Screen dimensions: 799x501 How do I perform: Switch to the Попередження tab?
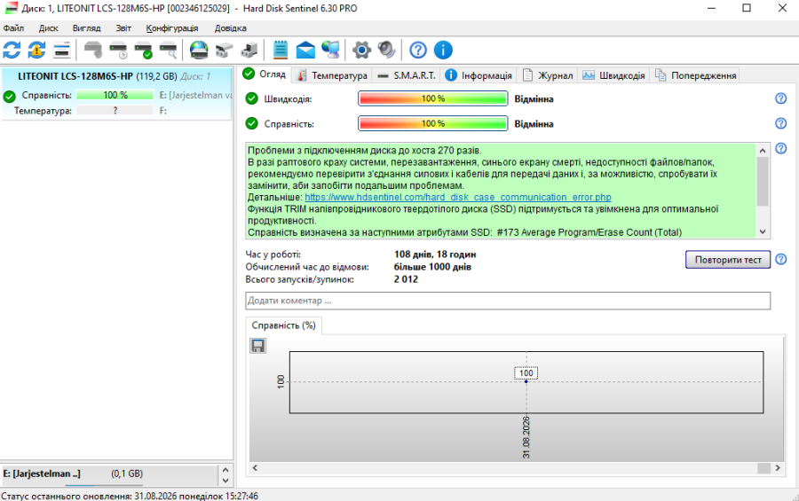tap(695, 75)
